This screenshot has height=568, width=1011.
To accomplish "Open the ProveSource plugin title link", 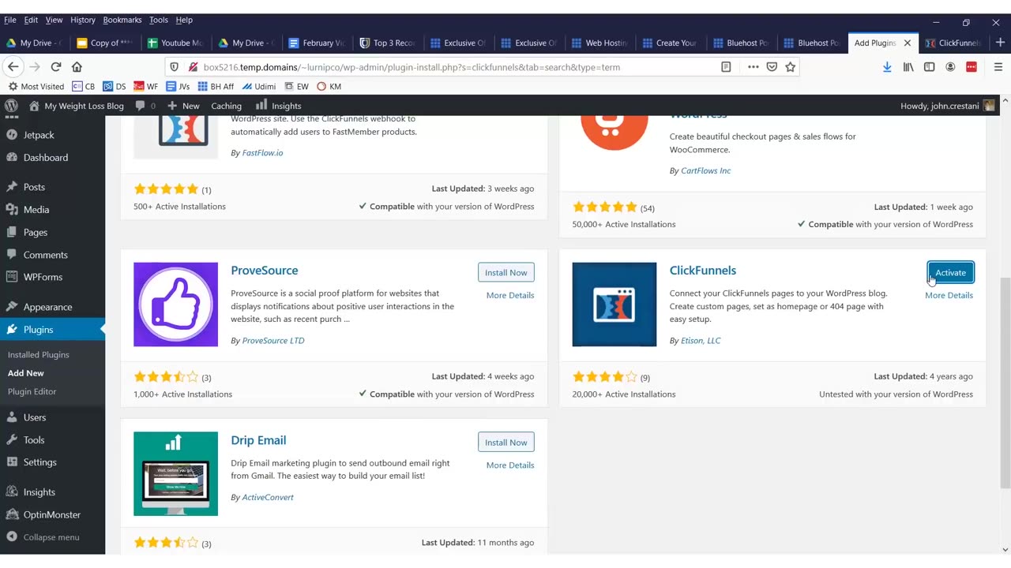I will click(x=265, y=270).
